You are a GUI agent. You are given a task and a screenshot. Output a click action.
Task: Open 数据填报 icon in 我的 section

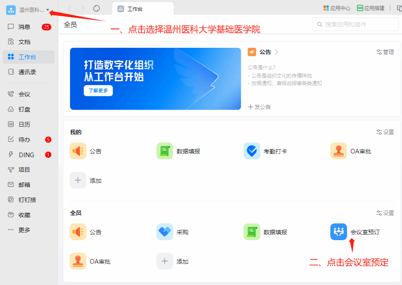click(x=165, y=151)
